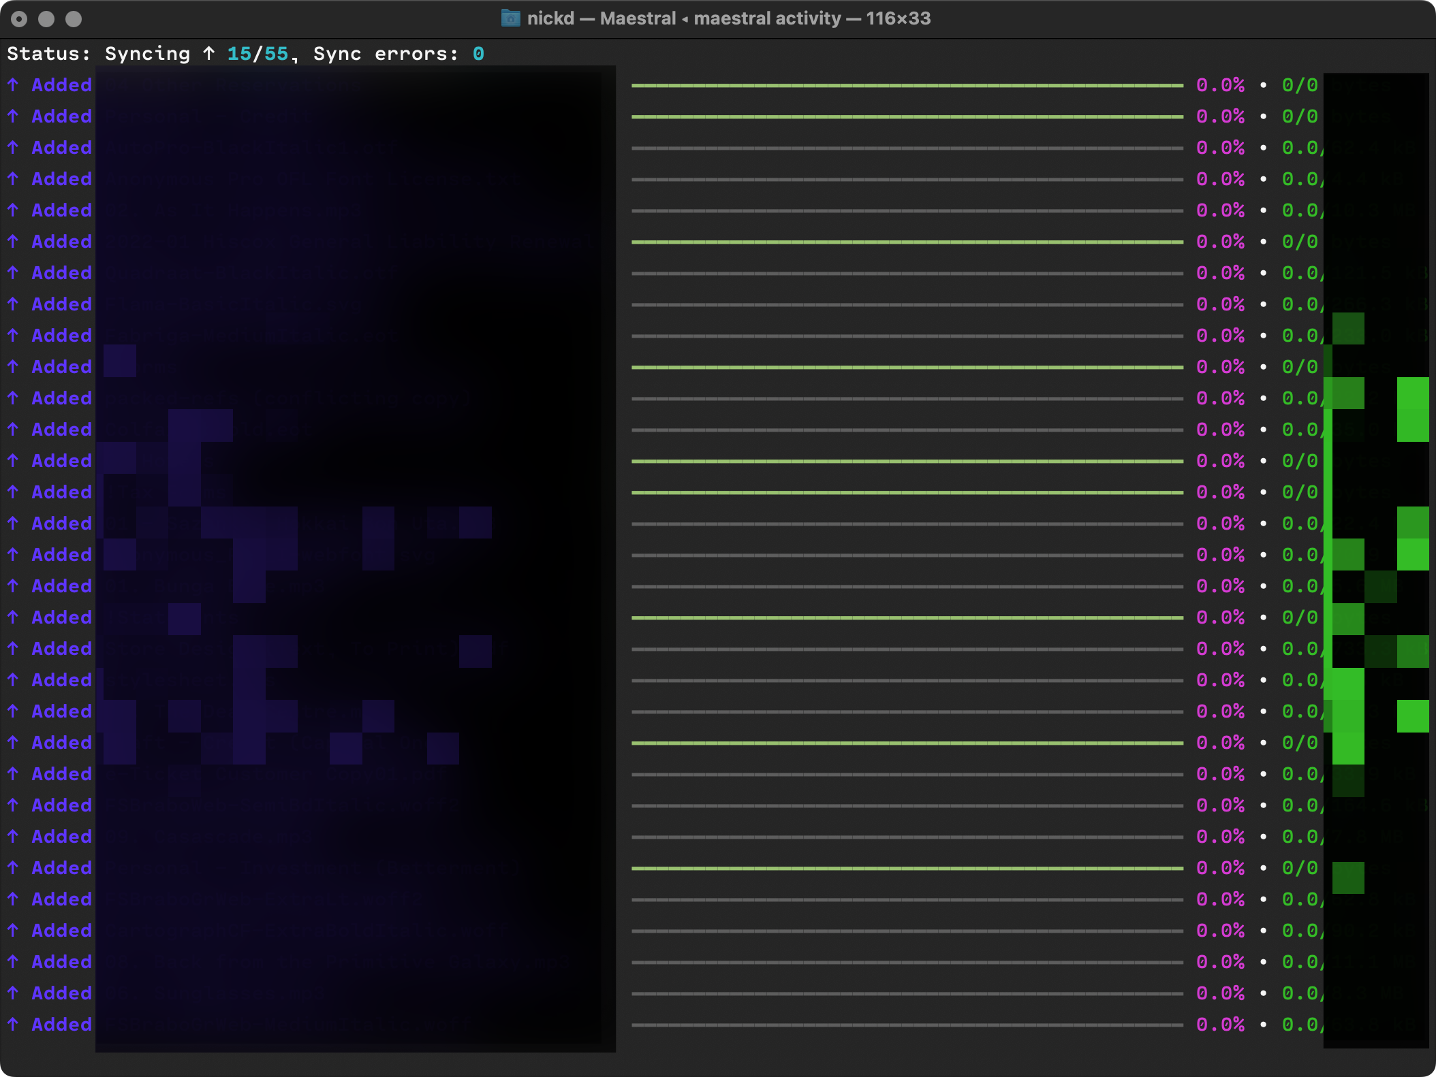The height and width of the screenshot is (1077, 1436).
Task: Click the pink 0.0% value on the second row
Action: (x=1221, y=116)
